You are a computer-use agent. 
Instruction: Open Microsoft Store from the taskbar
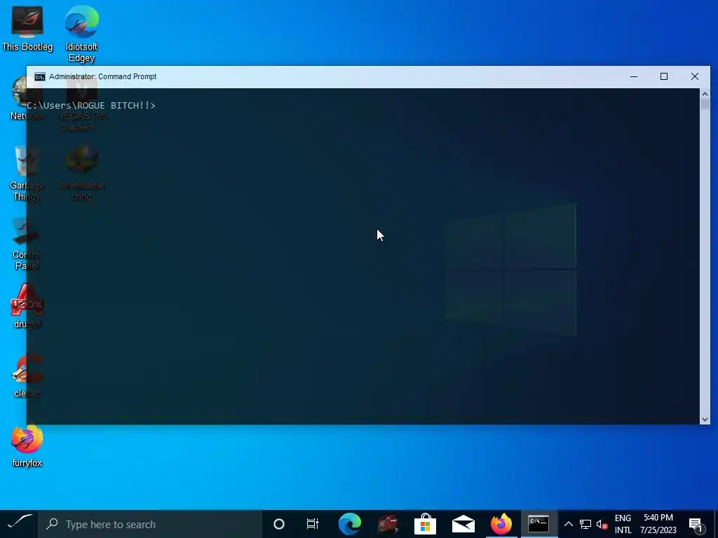[x=425, y=524]
